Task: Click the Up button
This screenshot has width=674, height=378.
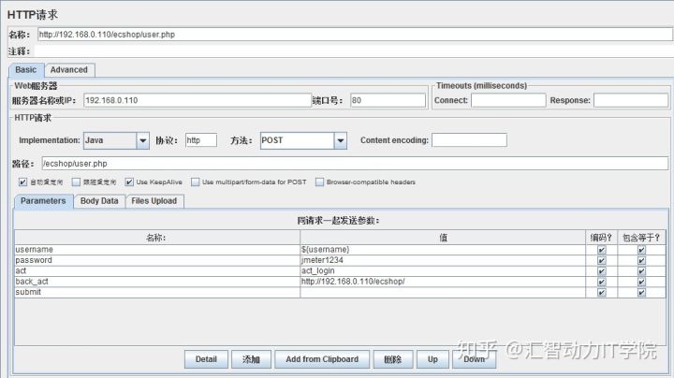Action: click(x=432, y=358)
